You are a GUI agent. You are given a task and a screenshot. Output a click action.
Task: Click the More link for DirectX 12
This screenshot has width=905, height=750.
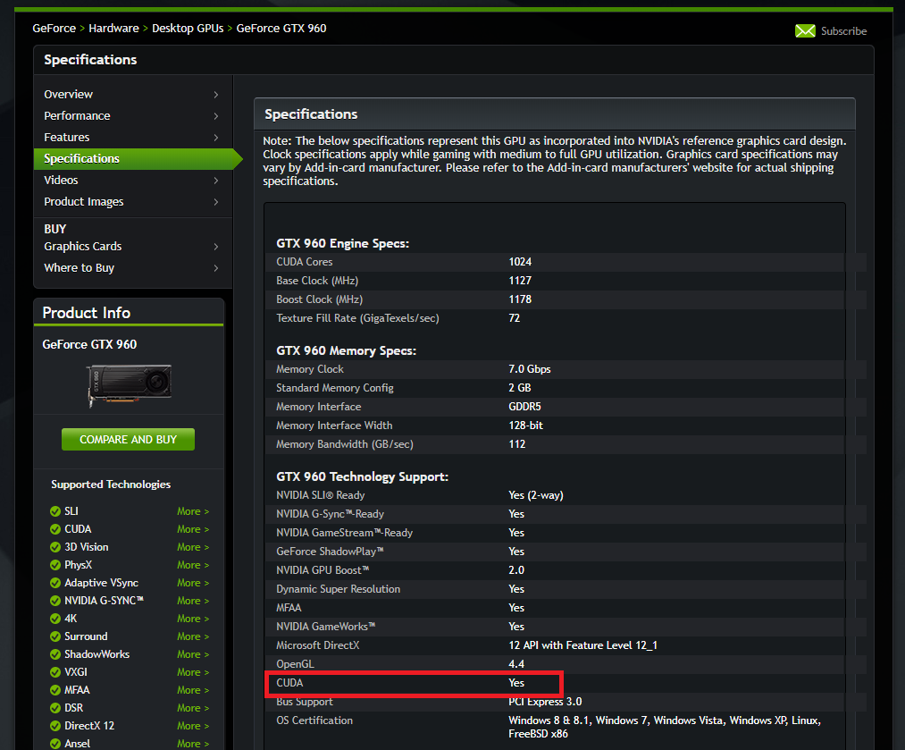point(193,726)
